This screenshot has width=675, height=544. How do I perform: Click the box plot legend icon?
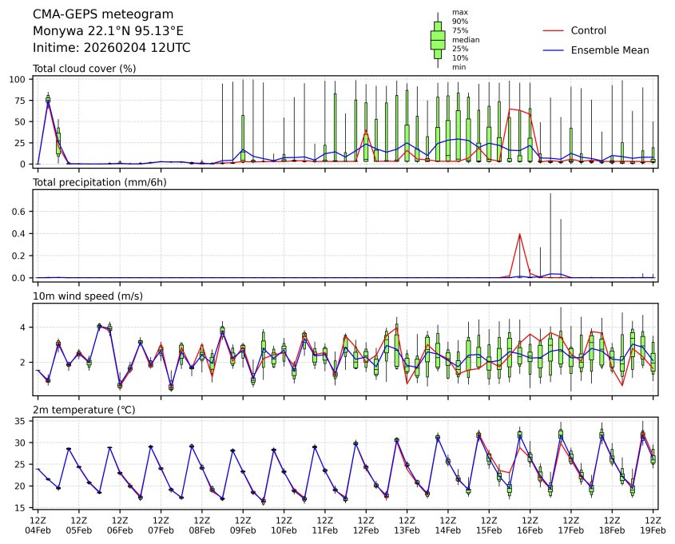pos(438,39)
